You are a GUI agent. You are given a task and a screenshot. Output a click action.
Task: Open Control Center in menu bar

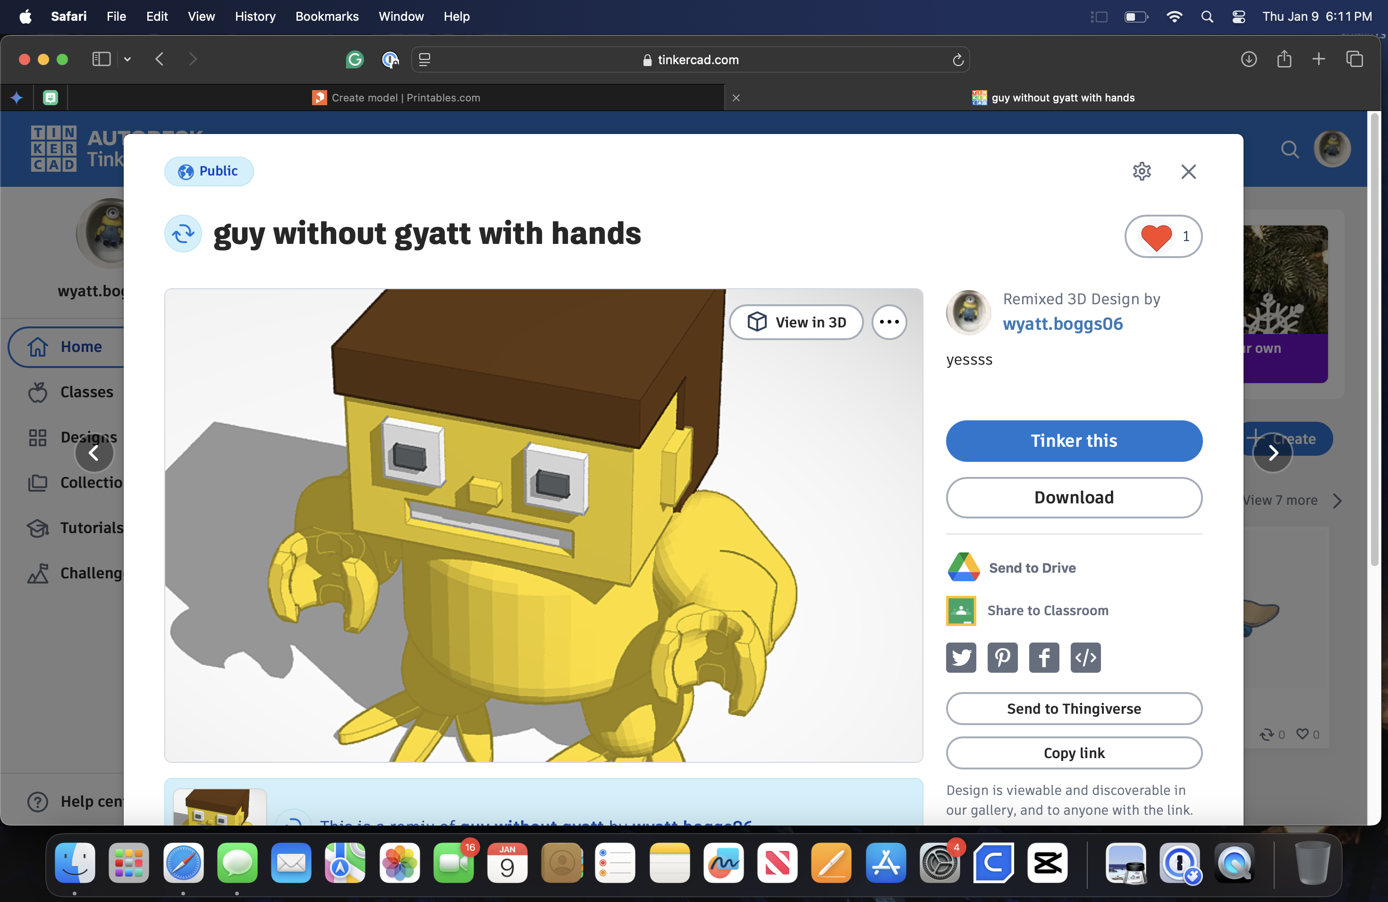coord(1238,17)
